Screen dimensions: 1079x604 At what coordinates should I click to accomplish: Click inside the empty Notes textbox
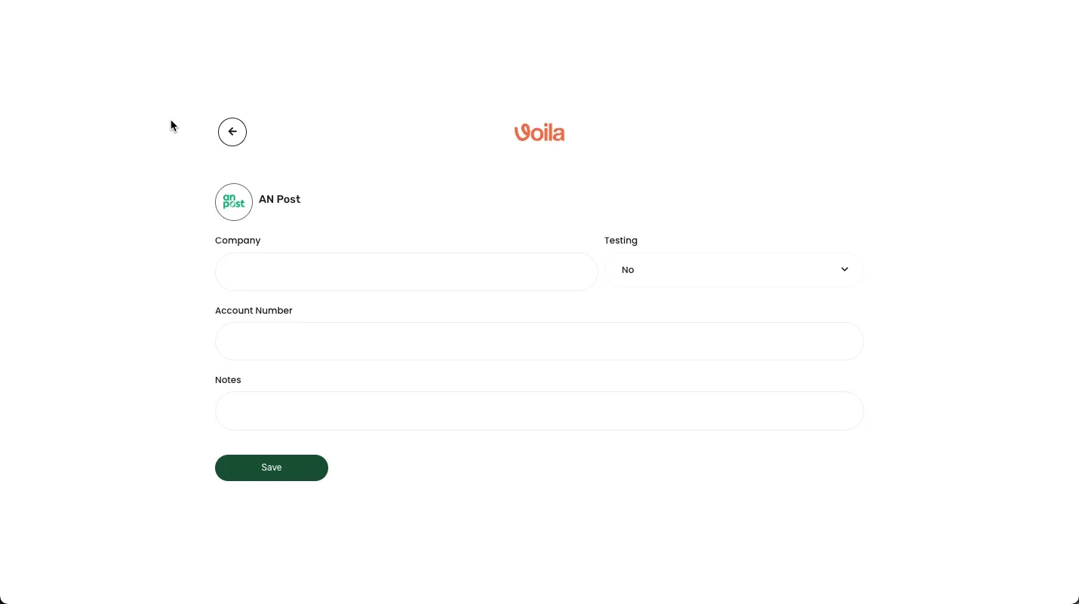click(x=539, y=411)
